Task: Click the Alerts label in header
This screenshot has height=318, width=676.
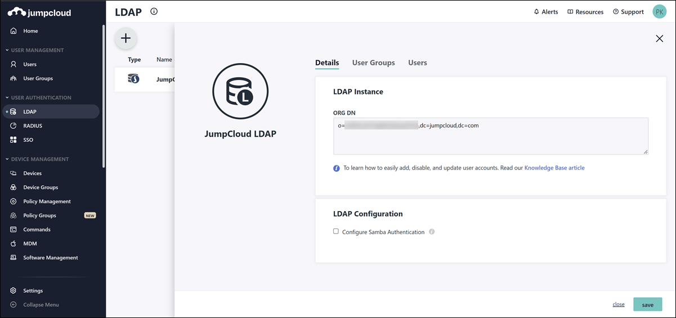Action: tap(550, 12)
